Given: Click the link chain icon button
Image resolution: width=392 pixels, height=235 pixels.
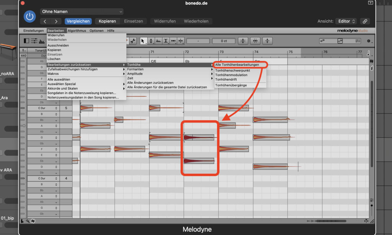Looking at the screenshot, I should [x=365, y=21].
